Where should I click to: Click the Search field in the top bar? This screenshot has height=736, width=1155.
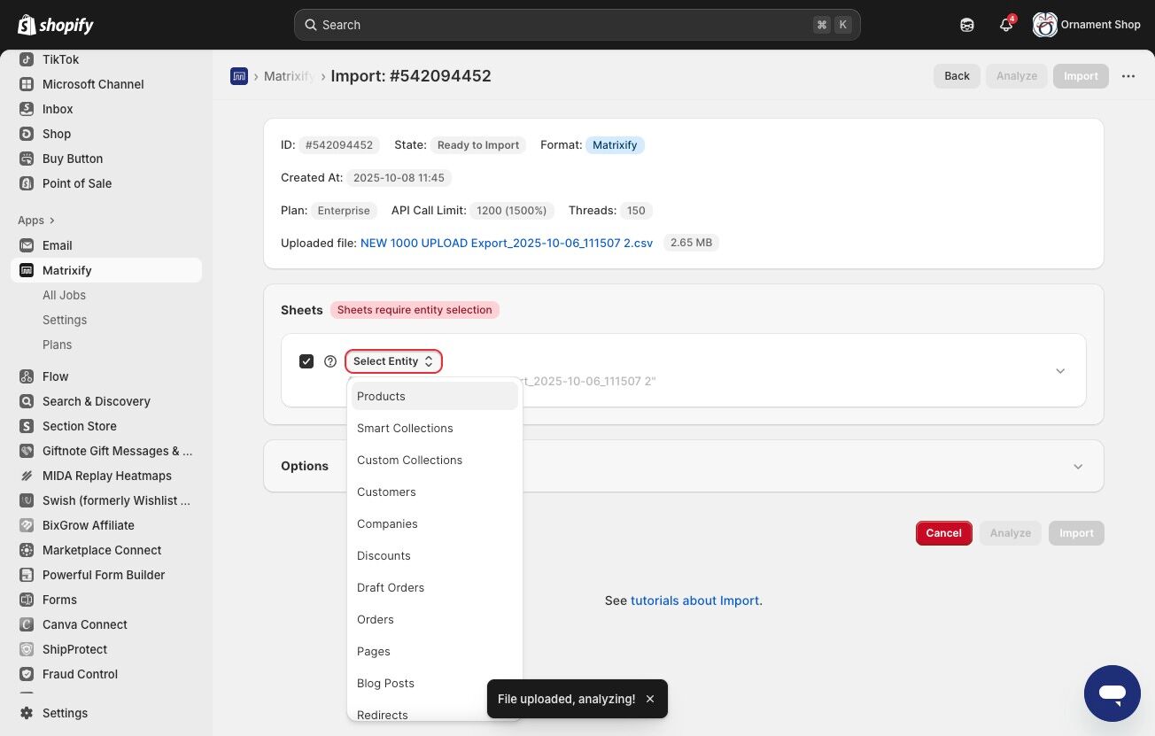pos(577,25)
